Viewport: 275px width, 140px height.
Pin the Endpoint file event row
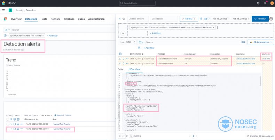(124, 64)
